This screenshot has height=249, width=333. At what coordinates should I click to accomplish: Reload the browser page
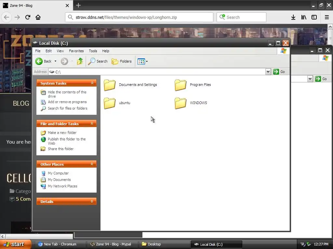(x=28, y=18)
